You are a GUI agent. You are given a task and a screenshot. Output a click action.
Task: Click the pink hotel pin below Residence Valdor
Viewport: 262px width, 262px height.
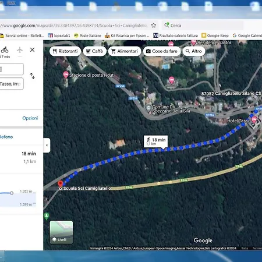pos(171,80)
